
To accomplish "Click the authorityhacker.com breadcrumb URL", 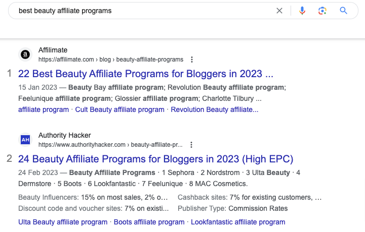I will pos(110,145).
